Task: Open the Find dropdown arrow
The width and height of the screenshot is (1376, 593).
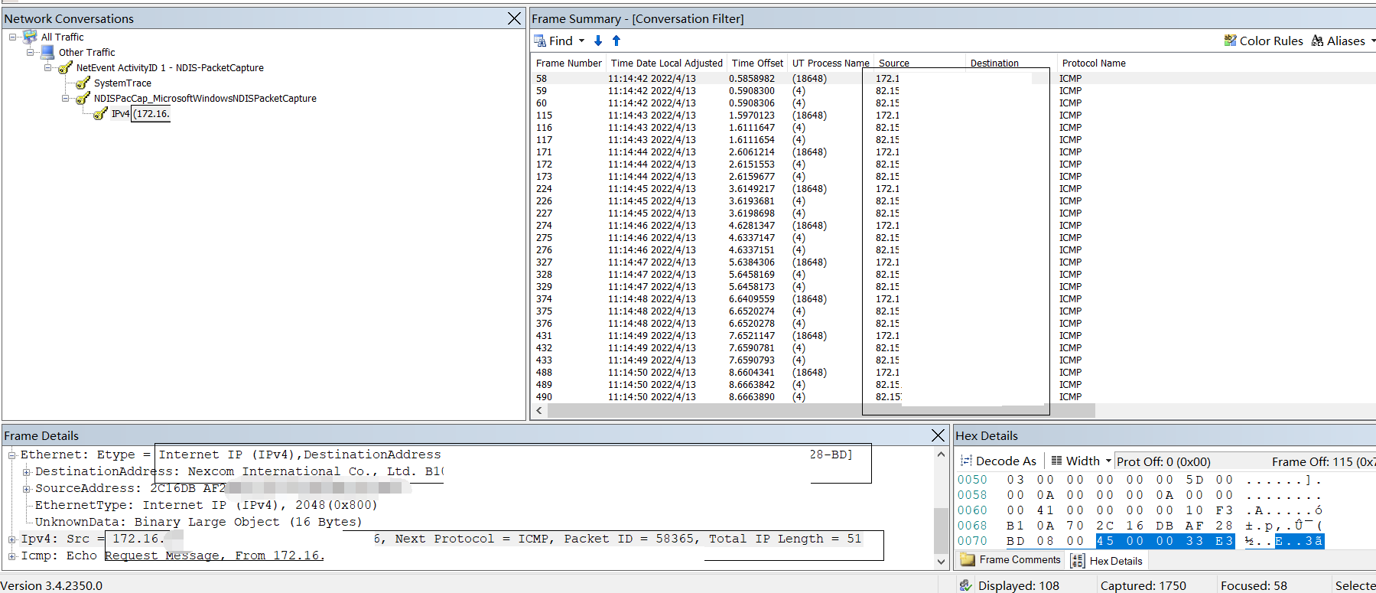Action: point(581,41)
